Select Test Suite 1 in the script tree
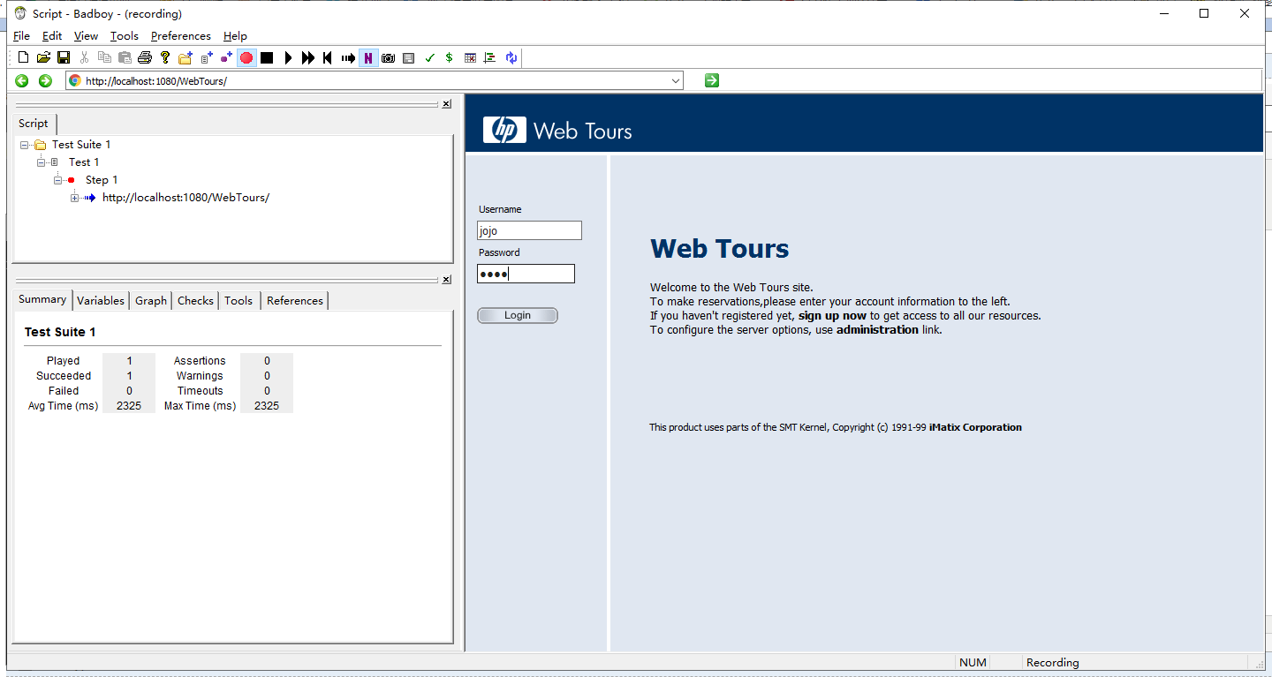This screenshot has width=1272, height=677. 81,145
